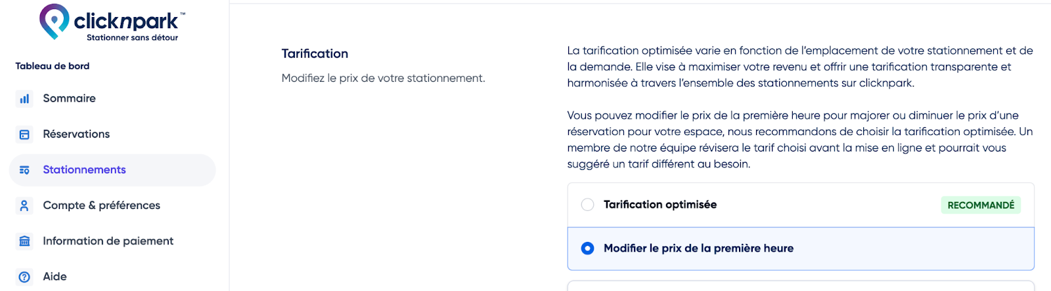1051x291 pixels.
Task: Select the Modifier le prix radio button
Action: (587, 248)
